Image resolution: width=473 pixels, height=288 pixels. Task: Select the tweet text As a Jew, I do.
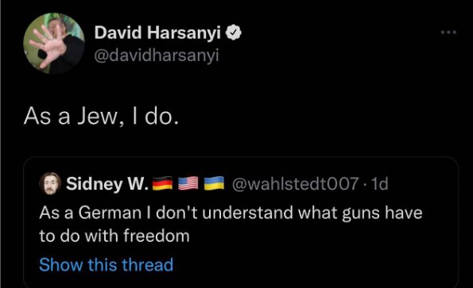102,116
